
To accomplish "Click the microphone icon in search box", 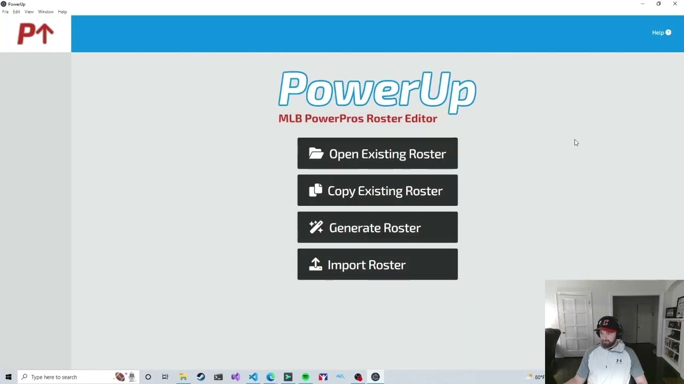I will click(131, 377).
